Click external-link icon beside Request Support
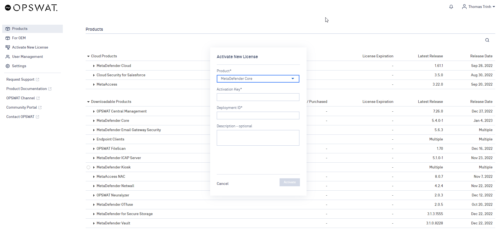 pyautogui.click(x=37, y=80)
